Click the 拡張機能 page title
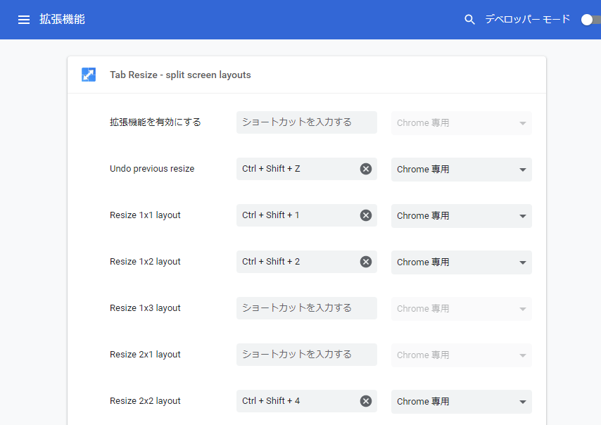The height and width of the screenshot is (425, 601). pos(62,19)
